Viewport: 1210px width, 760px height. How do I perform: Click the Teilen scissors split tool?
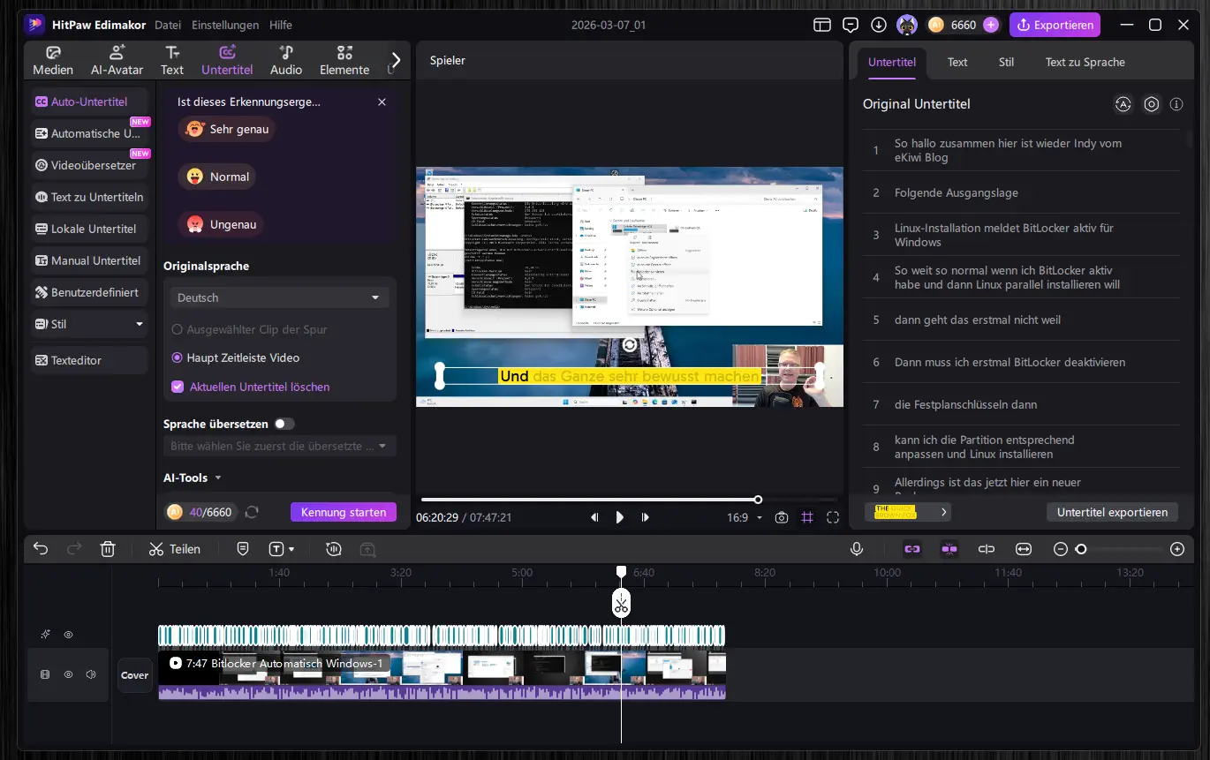(174, 549)
